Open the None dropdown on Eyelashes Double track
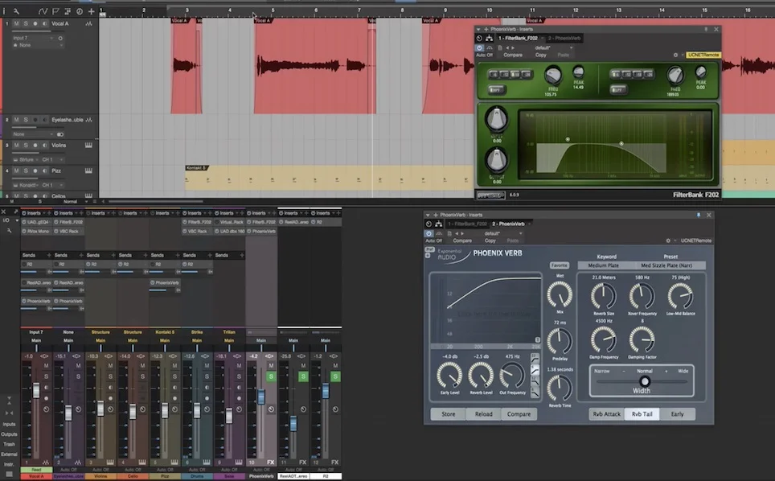Image resolution: width=775 pixels, height=481 pixels. click(x=34, y=134)
